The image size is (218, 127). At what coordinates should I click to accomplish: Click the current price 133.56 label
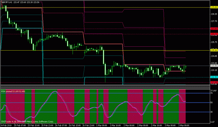(x=214, y=66)
